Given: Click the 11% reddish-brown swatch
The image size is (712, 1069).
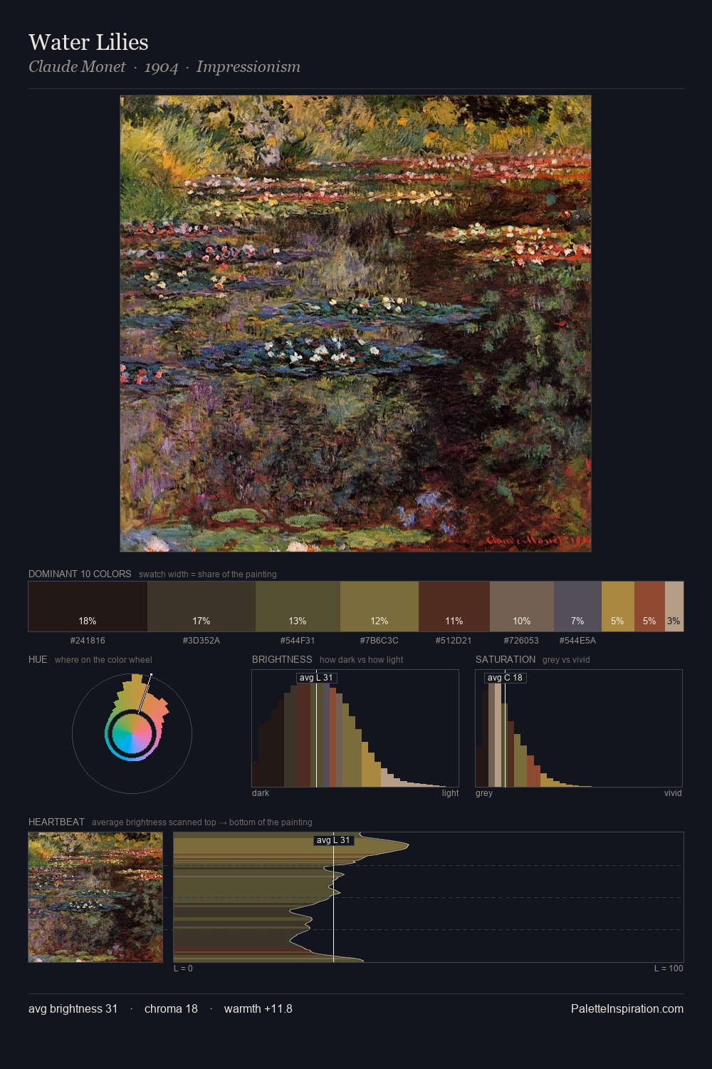Looking at the screenshot, I should pos(454,606).
